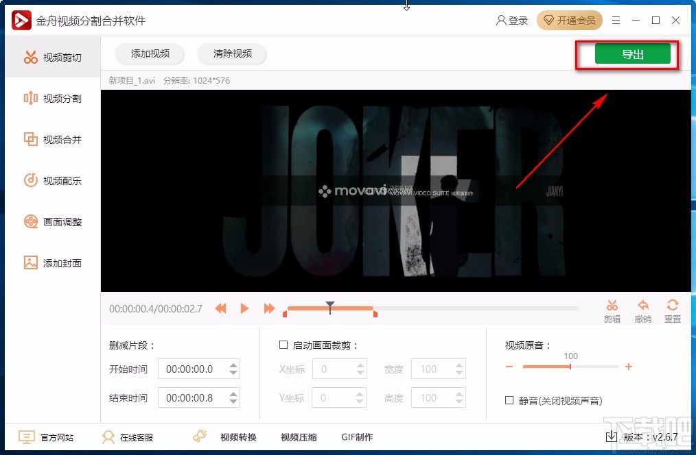This screenshot has height=455, width=696.
Task: Decrease 开始时间 with down arrow
Action: (x=233, y=373)
